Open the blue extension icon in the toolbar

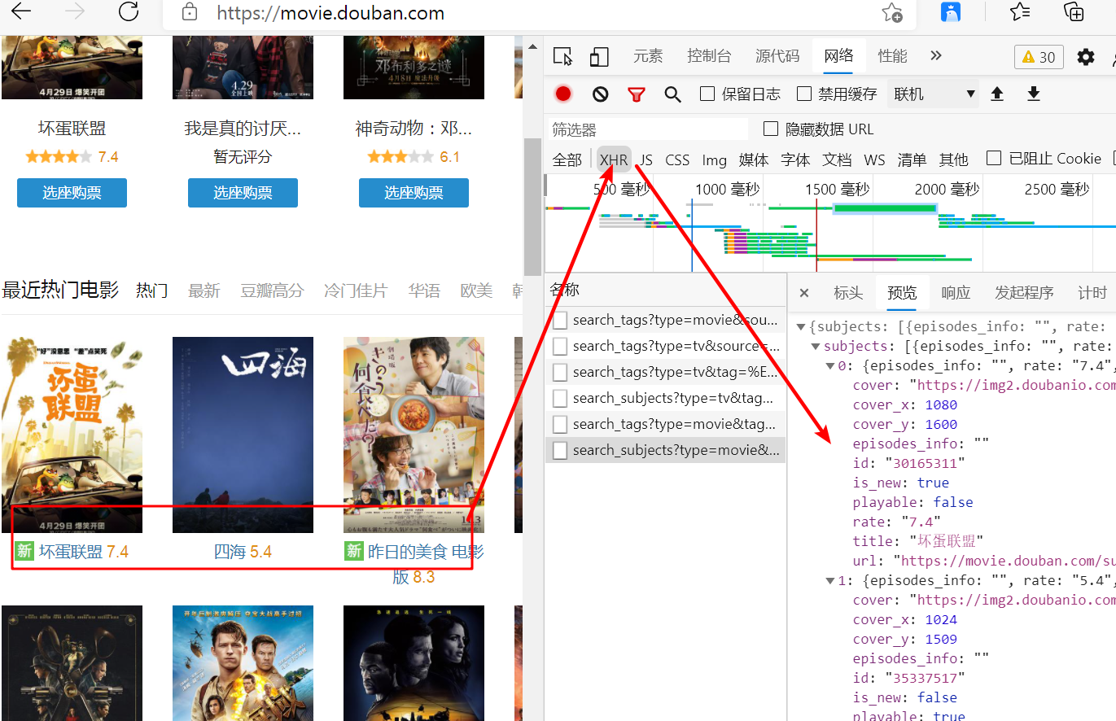(950, 12)
